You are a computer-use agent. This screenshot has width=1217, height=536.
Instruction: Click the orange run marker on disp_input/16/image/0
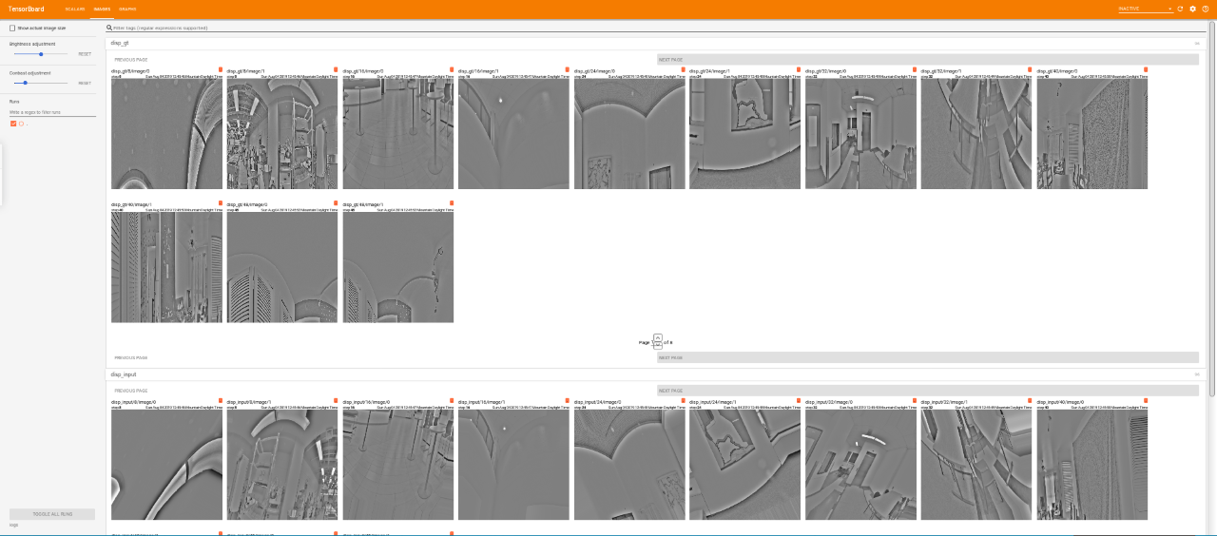(x=452, y=401)
